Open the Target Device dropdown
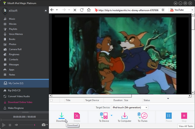 [x=129, y=107]
